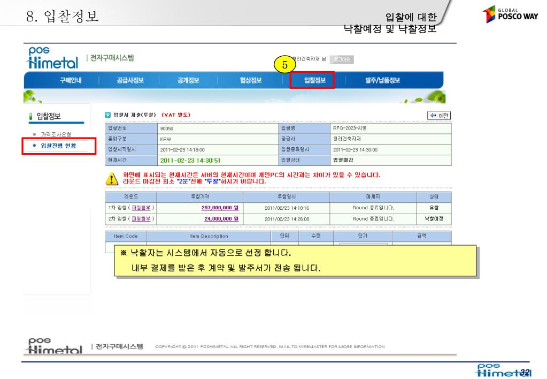
Task: Click the 단위 column header
Action: 284,236
